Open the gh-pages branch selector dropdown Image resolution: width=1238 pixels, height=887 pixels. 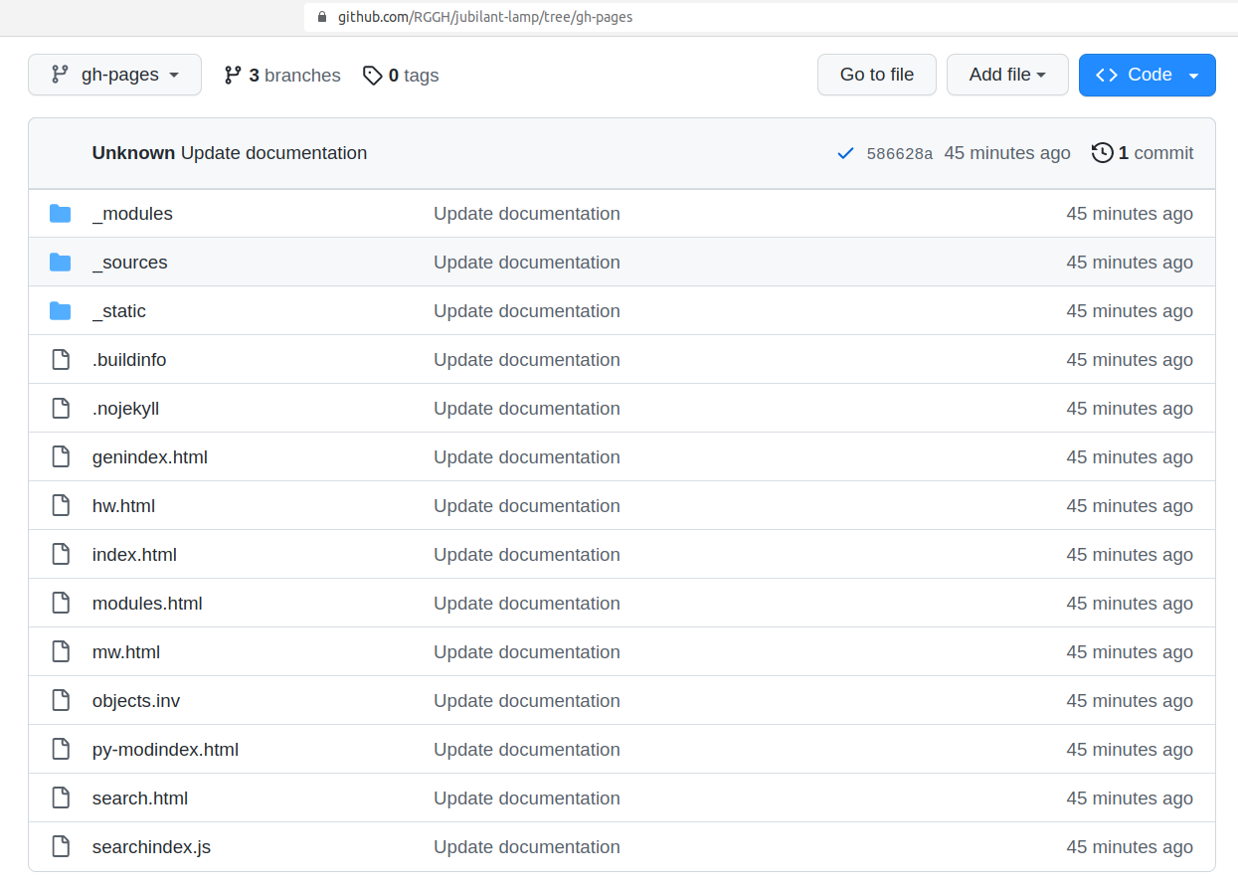114,74
